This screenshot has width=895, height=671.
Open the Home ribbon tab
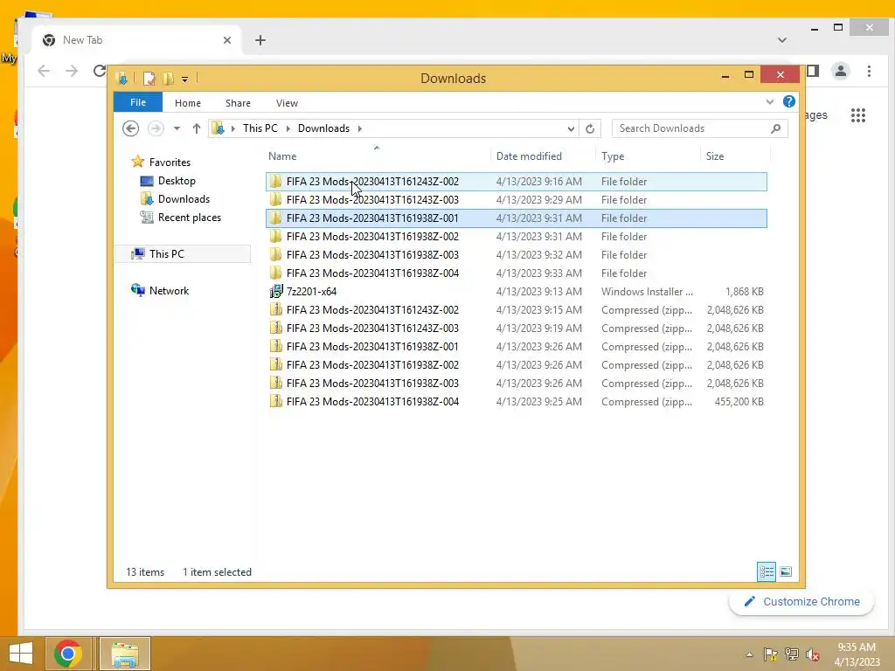point(188,103)
